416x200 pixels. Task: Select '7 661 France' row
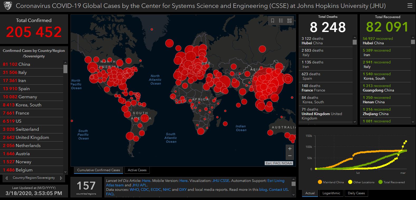[x=32, y=113]
